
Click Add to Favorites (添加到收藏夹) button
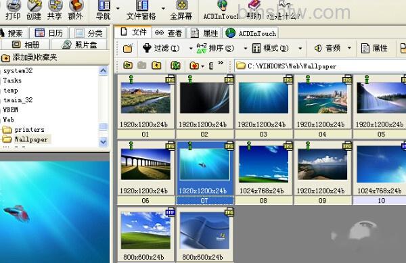click(29, 57)
